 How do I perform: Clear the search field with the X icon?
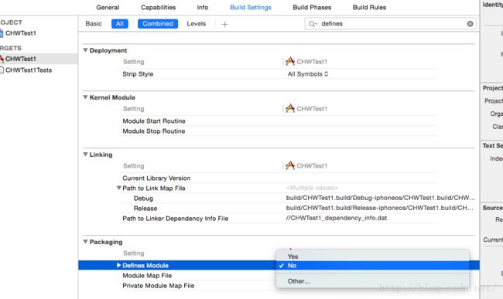click(x=470, y=24)
